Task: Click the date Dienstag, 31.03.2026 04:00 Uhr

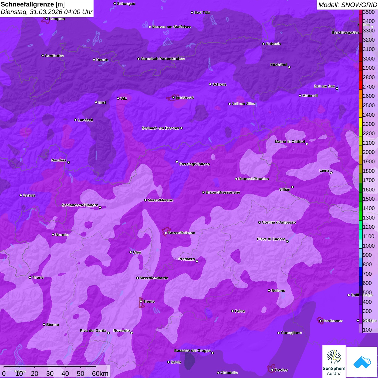Action: (x=46, y=12)
